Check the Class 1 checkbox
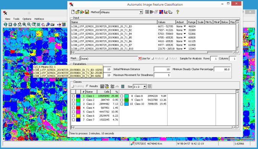 click(x=73, y=96)
